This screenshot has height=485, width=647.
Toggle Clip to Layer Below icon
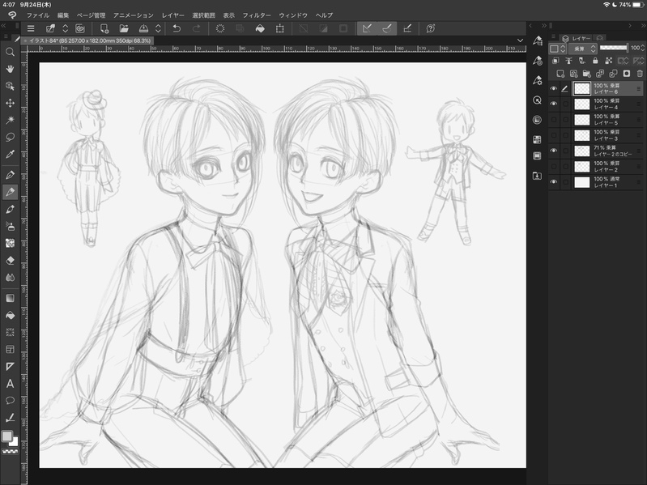click(x=555, y=61)
